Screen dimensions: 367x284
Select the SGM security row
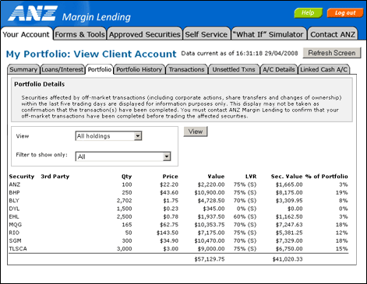pos(178,240)
